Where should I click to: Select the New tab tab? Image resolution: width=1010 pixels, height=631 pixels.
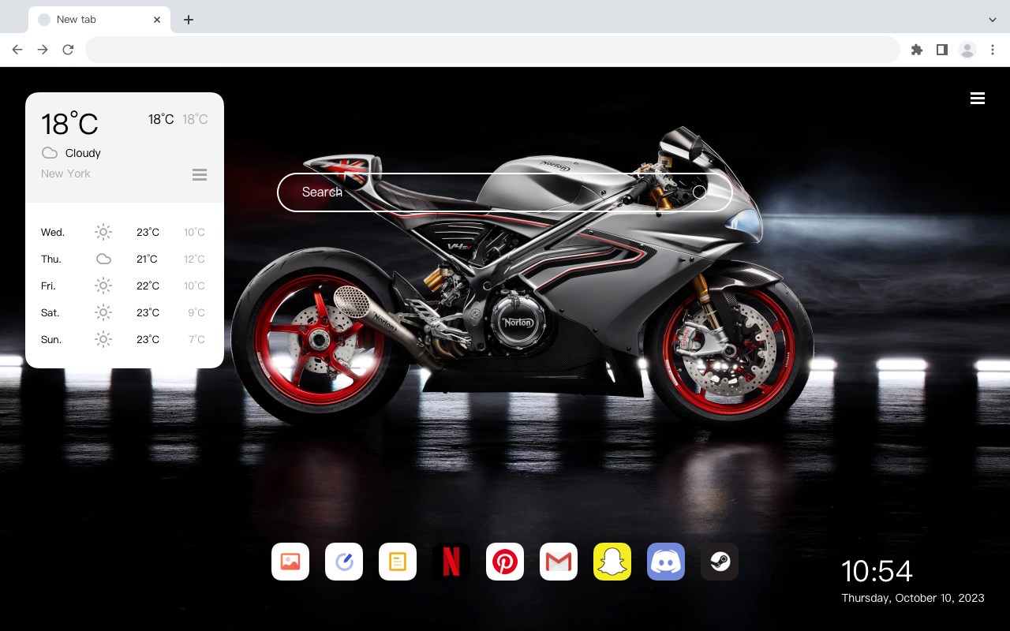(x=99, y=20)
